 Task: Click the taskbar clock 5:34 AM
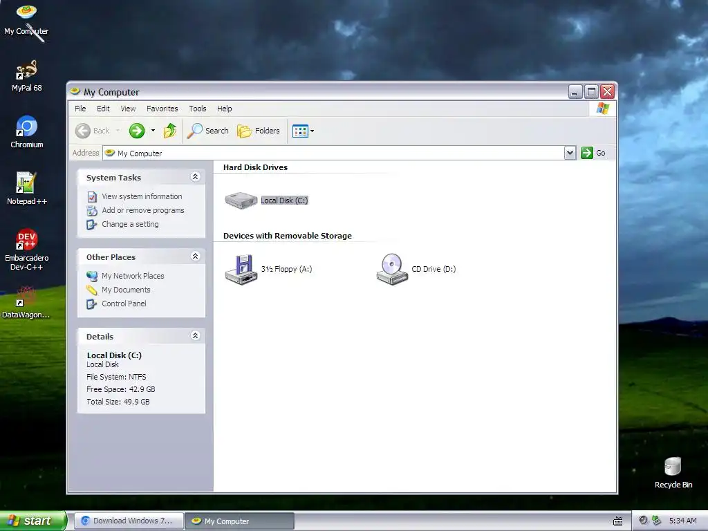point(682,521)
